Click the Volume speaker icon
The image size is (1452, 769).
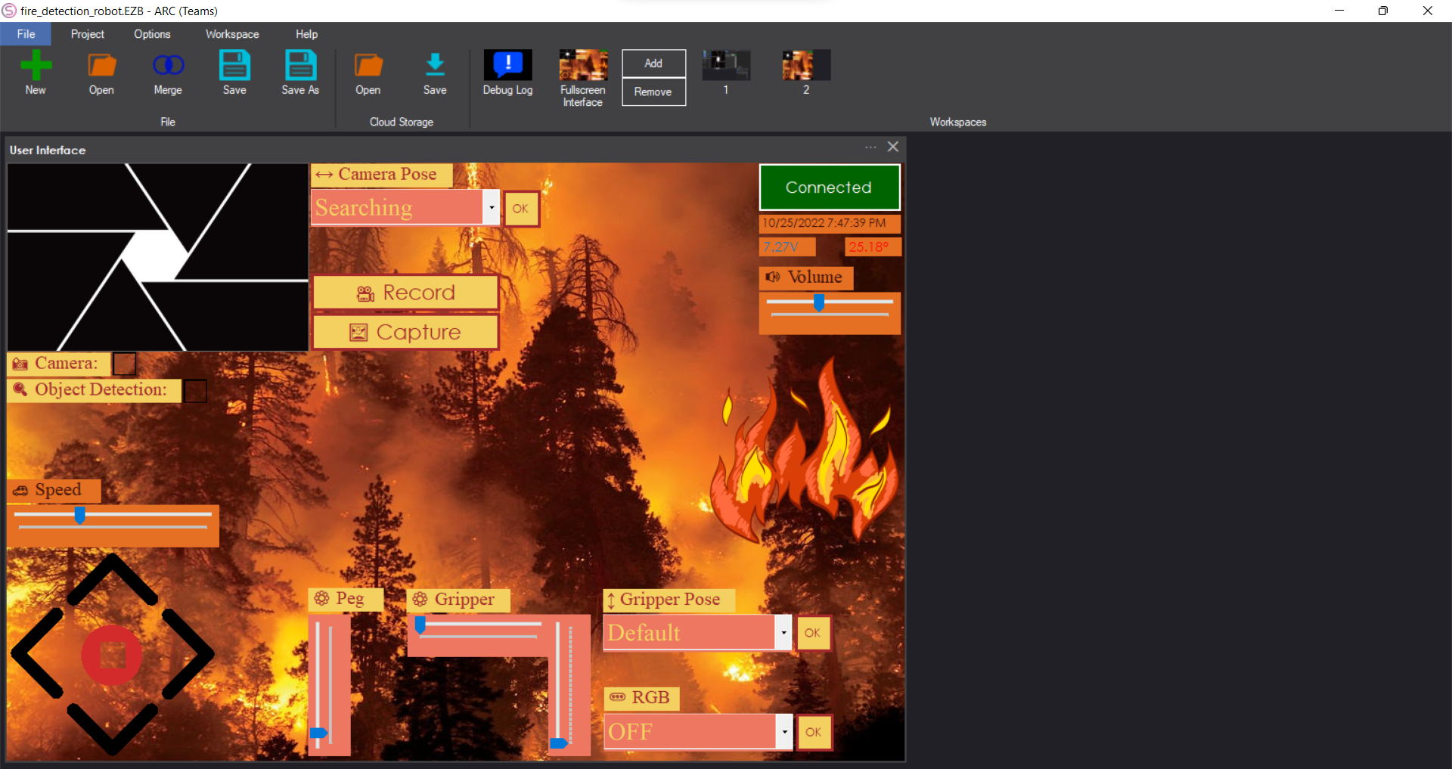[x=773, y=278]
